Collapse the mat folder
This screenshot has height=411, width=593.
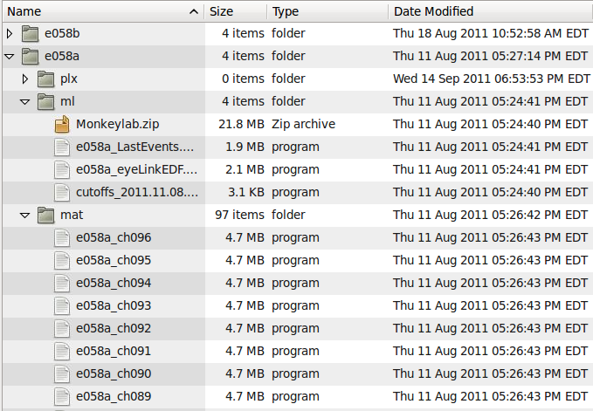(x=25, y=215)
